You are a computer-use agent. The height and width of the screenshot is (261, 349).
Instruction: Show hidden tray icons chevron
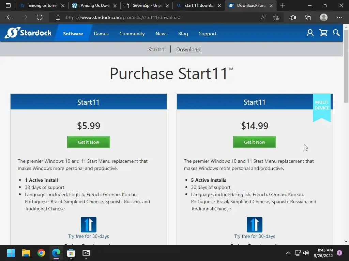click(x=288, y=253)
